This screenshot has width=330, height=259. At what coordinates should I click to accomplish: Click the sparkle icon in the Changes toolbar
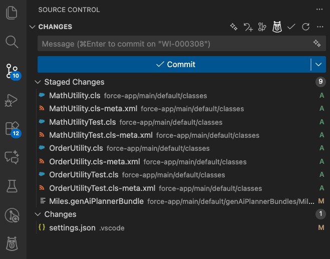click(234, 27)
